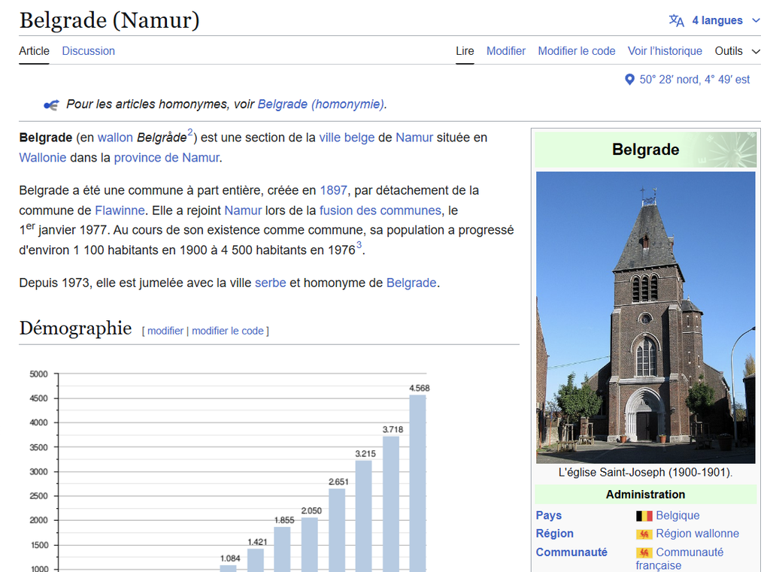Click the Région wallonne flag icon
Screen dimensions: 770x572
coord(644,534)
